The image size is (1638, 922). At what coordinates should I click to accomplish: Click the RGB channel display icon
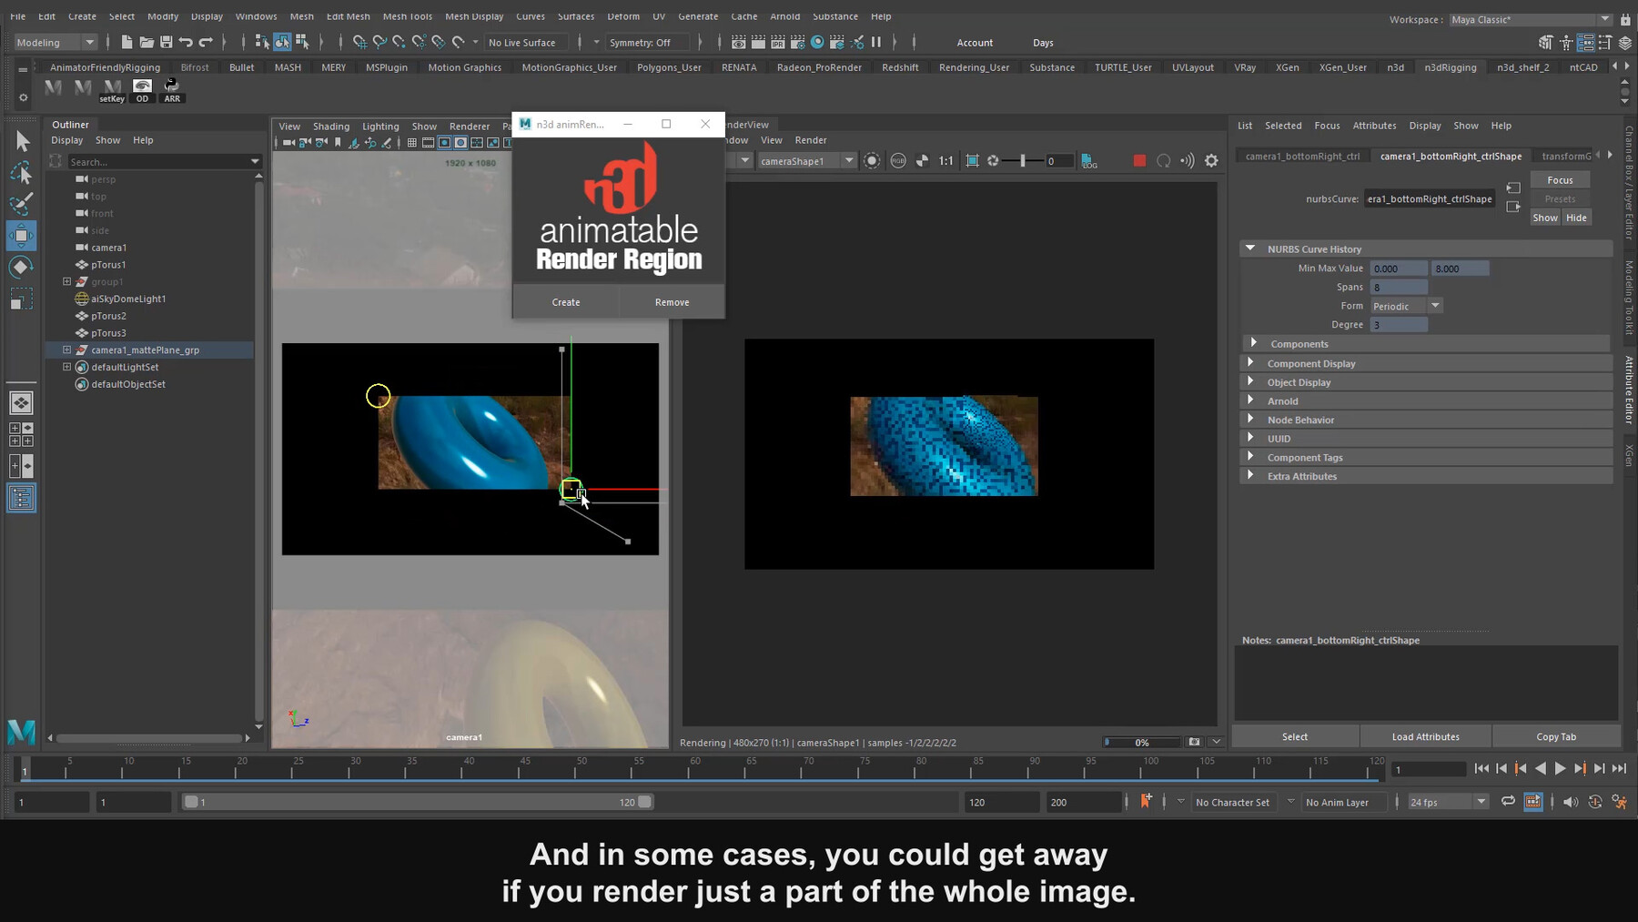point(898,160)
